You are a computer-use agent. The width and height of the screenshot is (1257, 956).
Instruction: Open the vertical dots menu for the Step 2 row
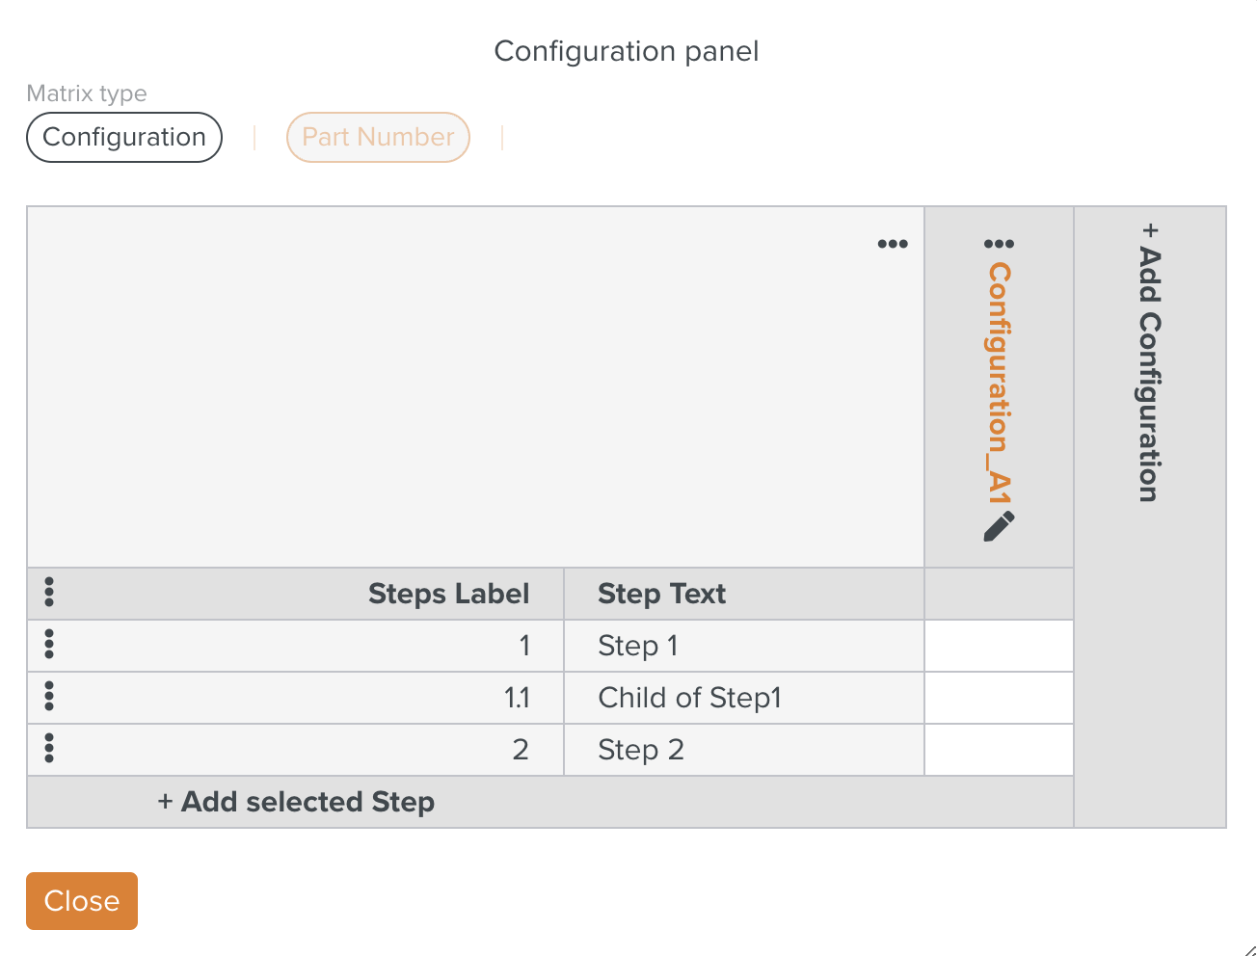point(49,748)
